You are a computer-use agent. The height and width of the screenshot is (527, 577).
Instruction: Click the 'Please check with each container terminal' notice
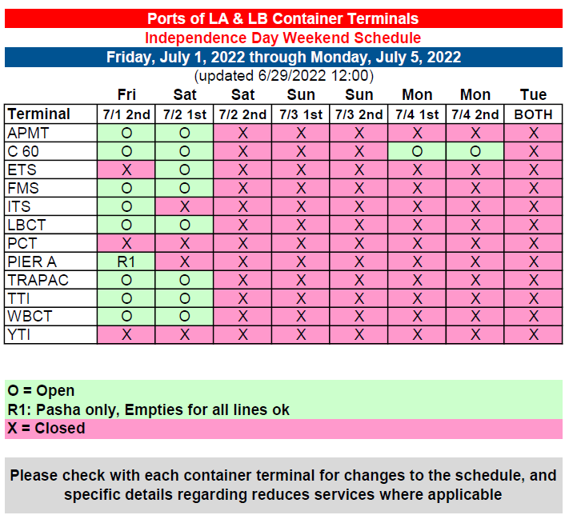tap(283, 485)
